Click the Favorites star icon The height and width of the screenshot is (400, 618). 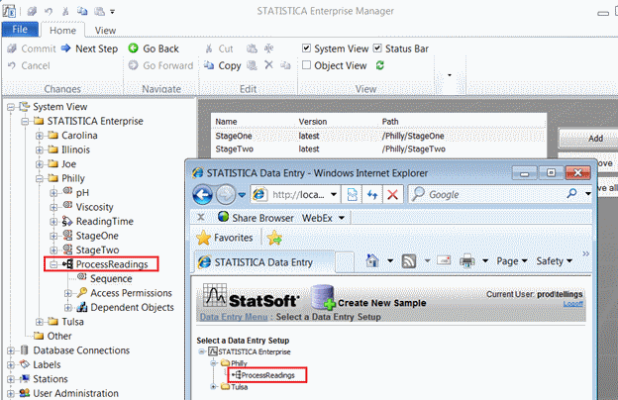coord(203,238)
